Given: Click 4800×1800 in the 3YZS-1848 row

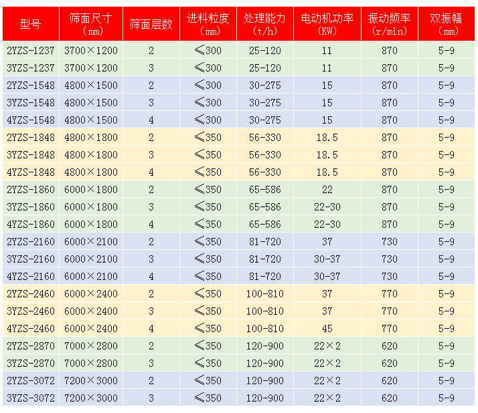Looking at the screenshot, I should click(91, 154).
